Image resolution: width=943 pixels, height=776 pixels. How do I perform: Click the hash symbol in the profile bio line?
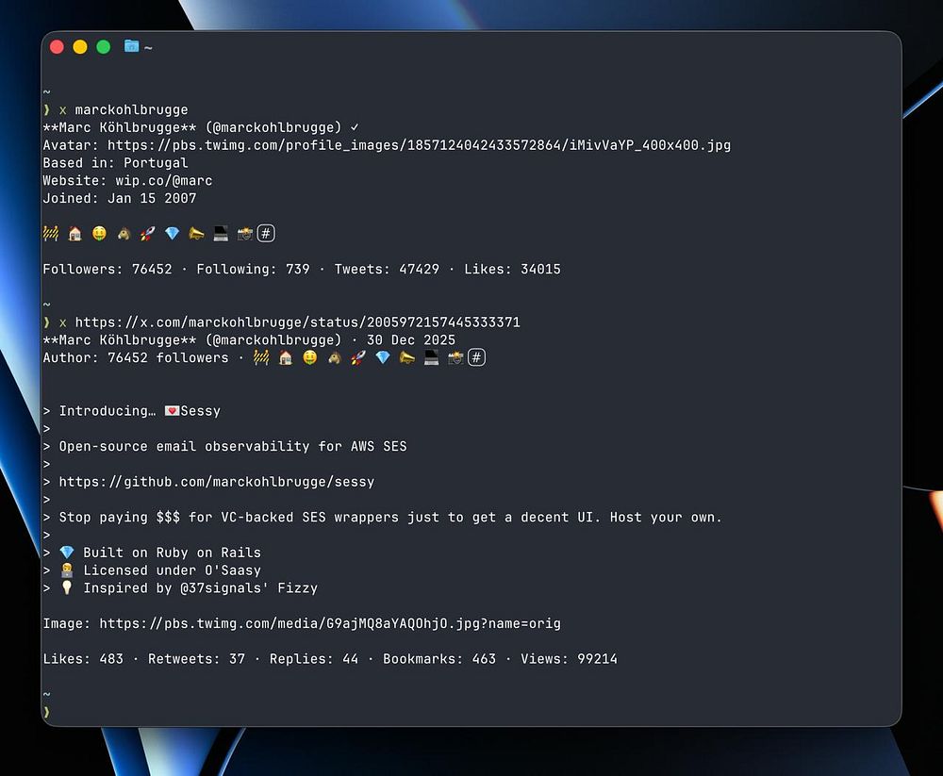[266, 234]
